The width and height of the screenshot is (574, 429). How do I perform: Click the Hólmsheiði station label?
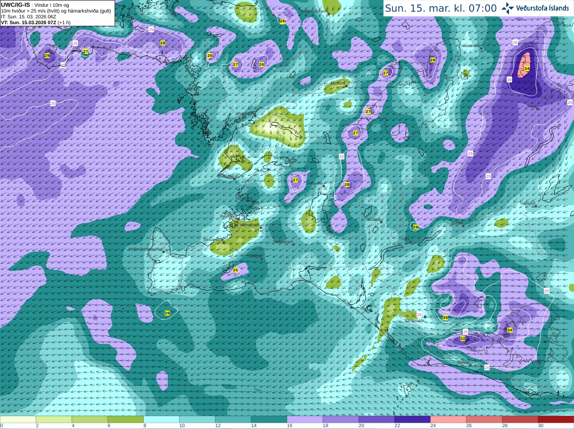(x=249, y=225)
